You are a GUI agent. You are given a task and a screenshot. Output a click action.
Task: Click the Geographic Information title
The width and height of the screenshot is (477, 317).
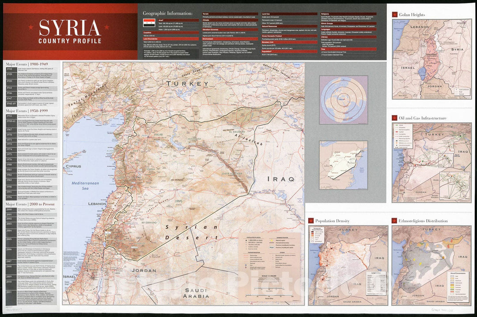click(x=167, y=14)
